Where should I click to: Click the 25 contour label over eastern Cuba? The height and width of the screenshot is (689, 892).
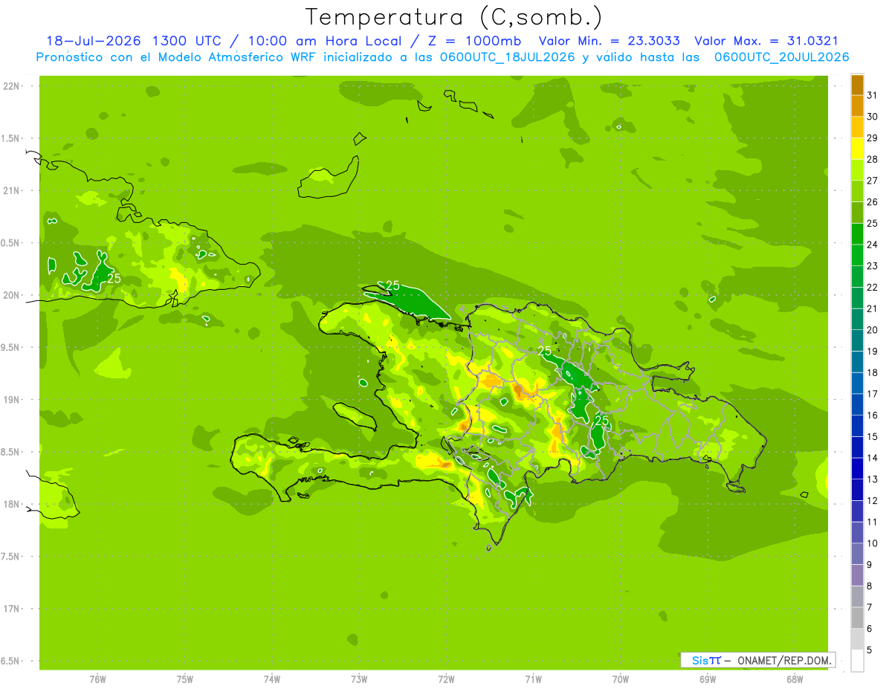pyautogui.click(x=114, y=278)
